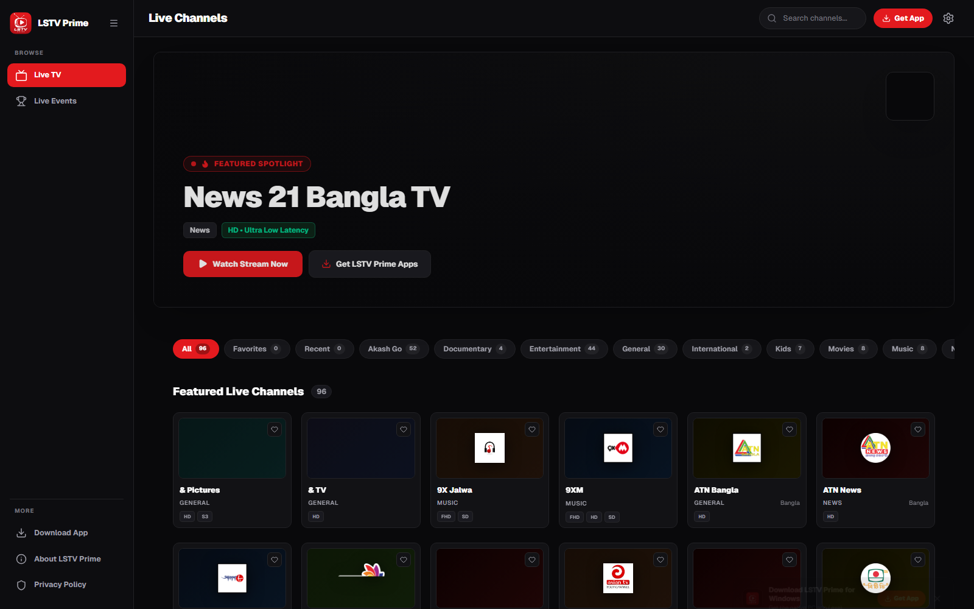Open the & Pictures channel title
The height and width of the screenshot is (609, 974).
pos(200,490)
